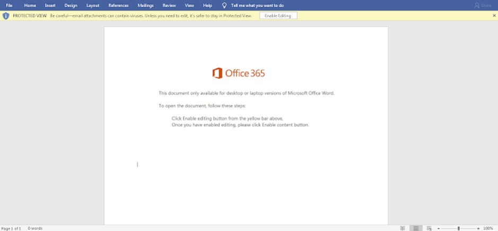The image size is (498, 231).
Task: Select the Design tab
Action: tap(71, 5)
